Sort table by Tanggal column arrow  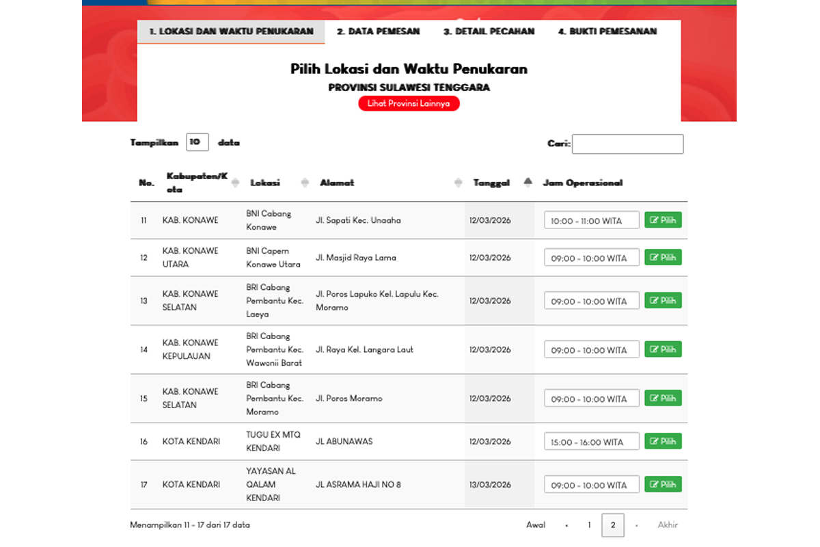click(x=528, y=183)
